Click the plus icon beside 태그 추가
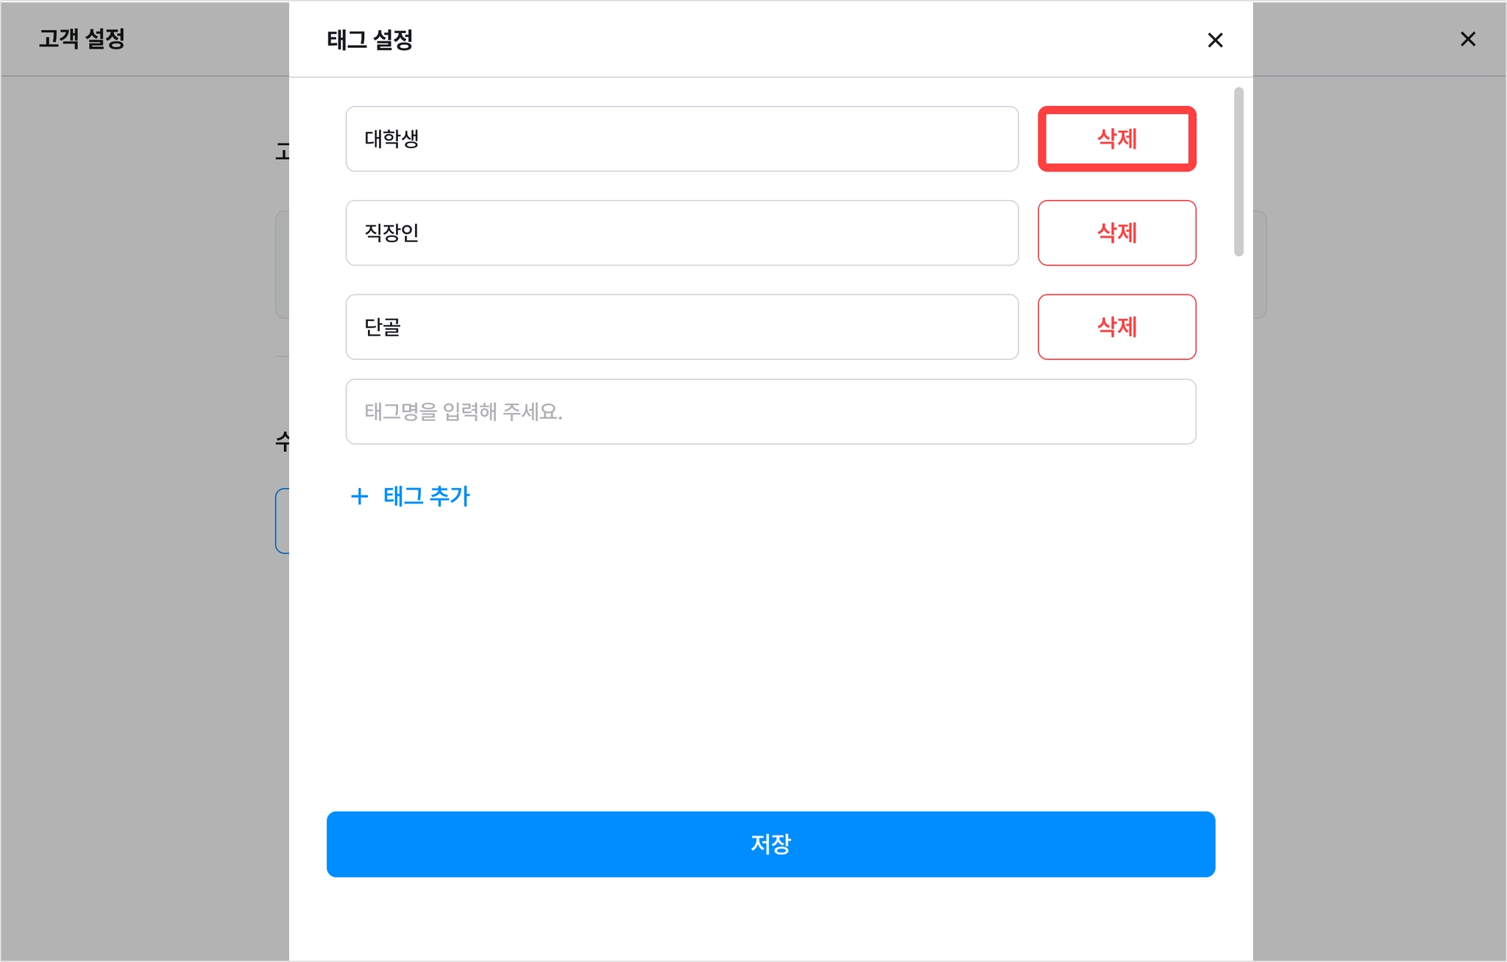 (x=359, y=496)
